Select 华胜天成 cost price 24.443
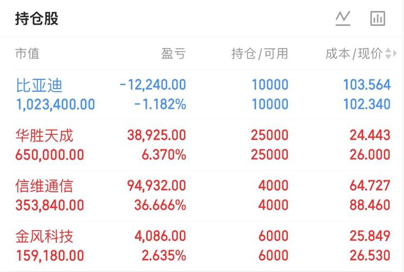Image resolution: width=404 pixels, height=272 pixels. 370,135
